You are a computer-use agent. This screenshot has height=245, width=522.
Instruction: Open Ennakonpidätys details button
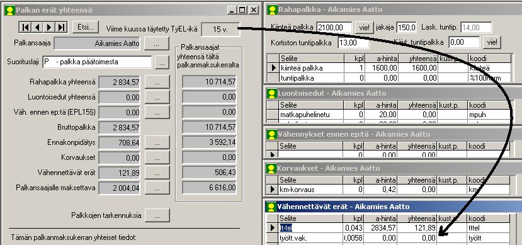coord(157,143)
